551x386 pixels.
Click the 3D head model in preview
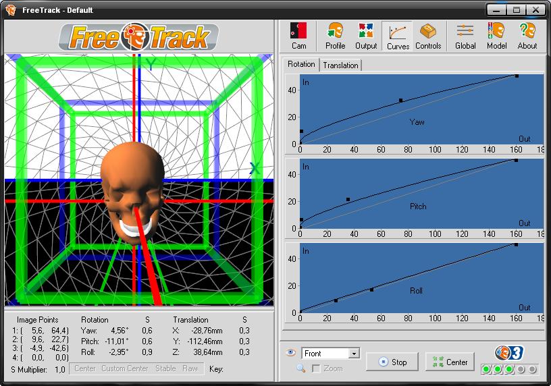[133, 192]
